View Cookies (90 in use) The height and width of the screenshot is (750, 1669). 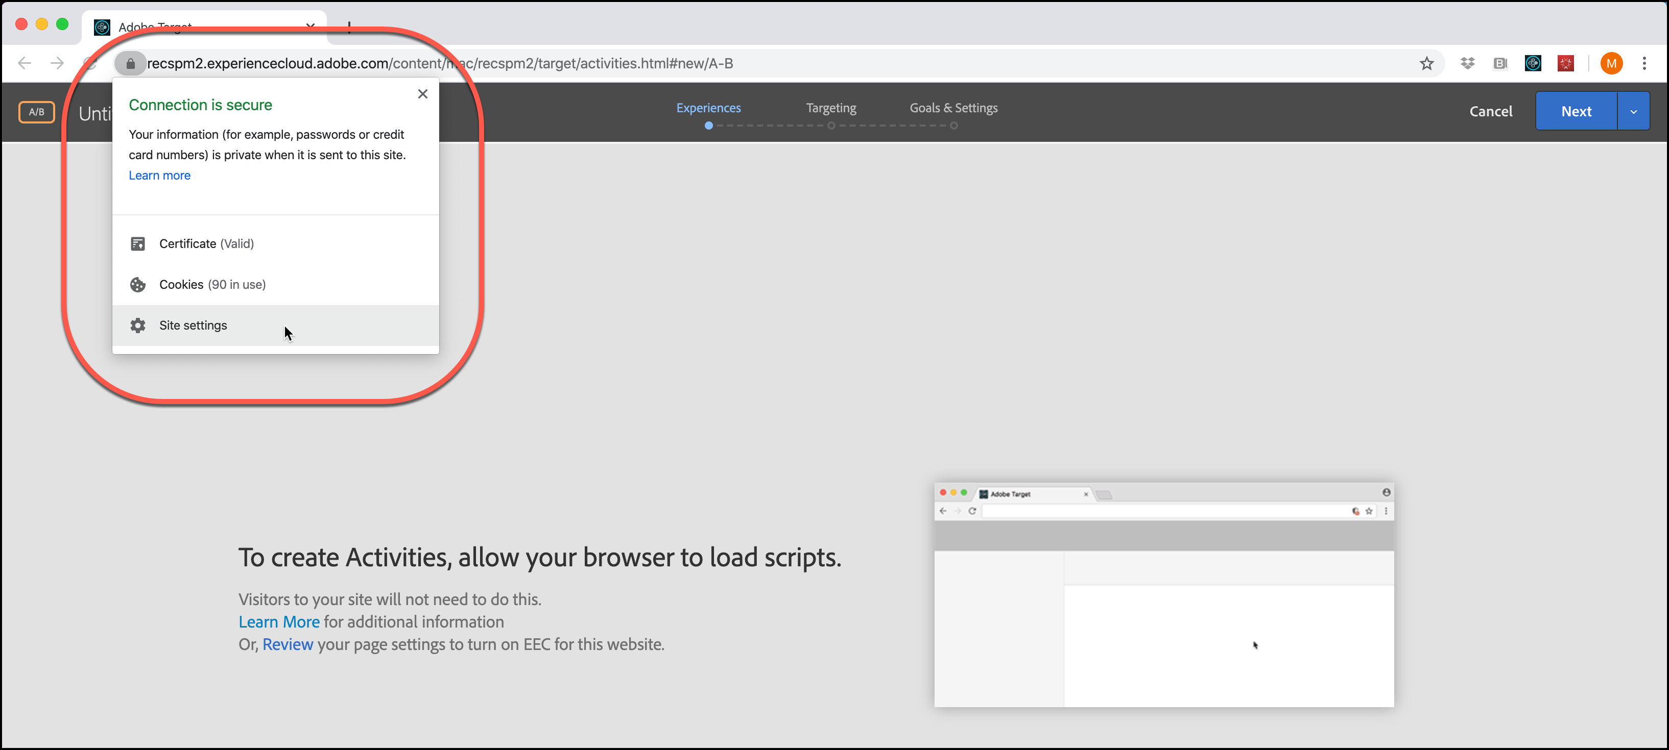click(212, 285)
